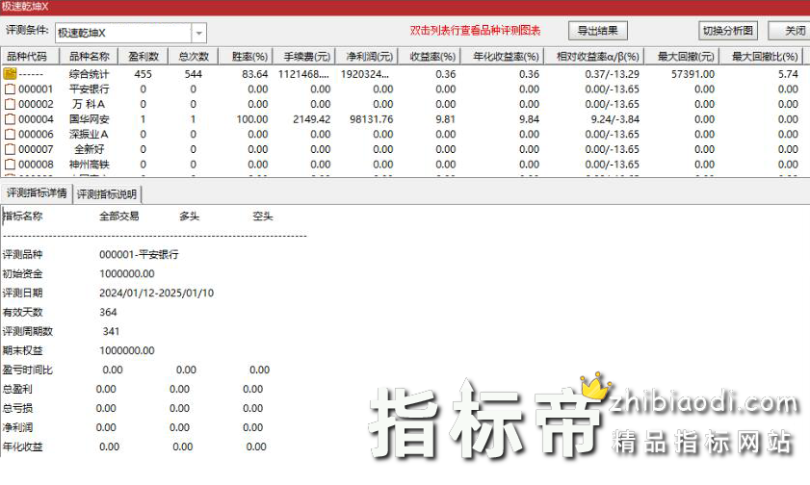Click the 期末权益 label
This screenshot has height=485, width=810.
click(x=22, y=350)
